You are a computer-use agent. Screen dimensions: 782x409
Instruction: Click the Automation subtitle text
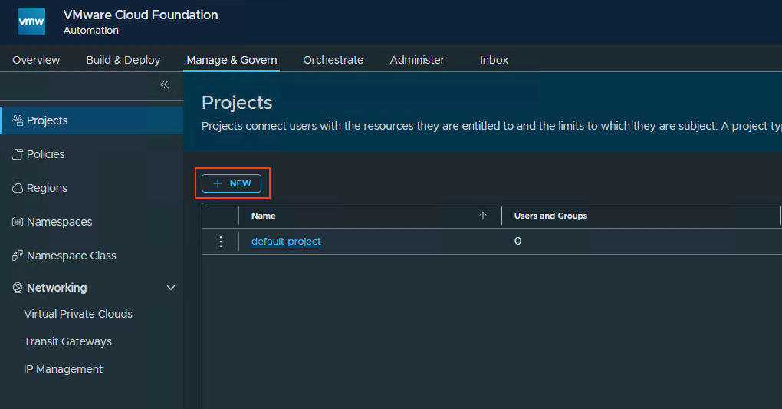91,31
